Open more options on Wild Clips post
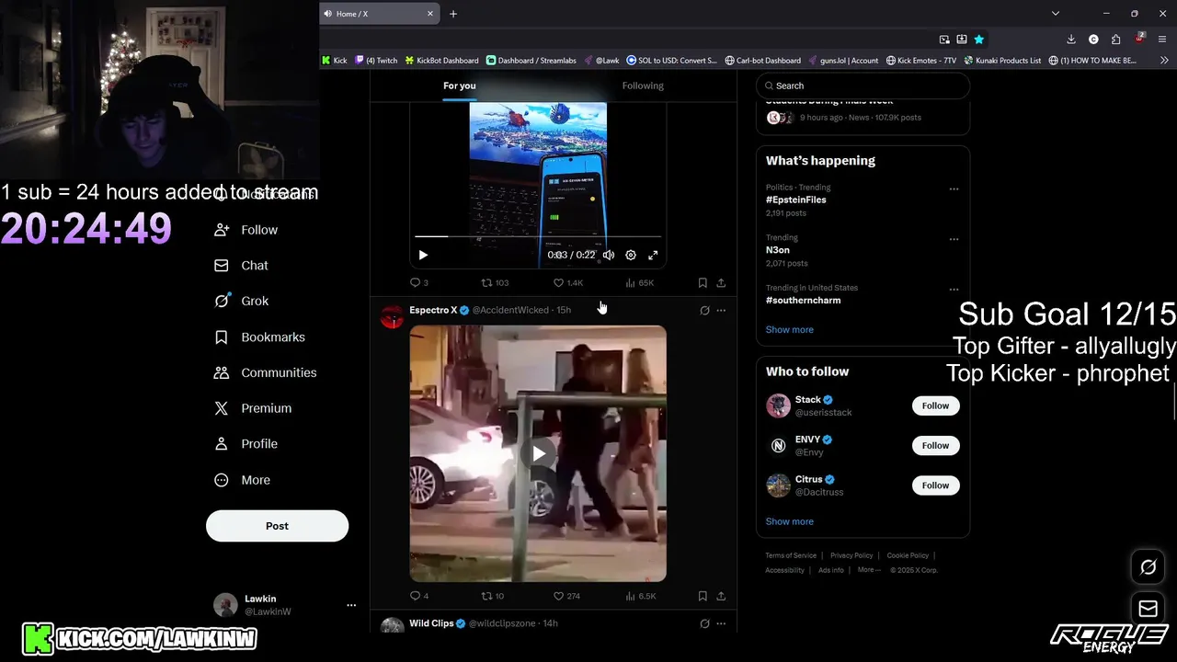 click(x=721, y=623)
